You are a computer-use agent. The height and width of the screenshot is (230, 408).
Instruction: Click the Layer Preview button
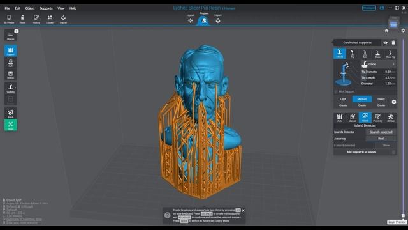[397, 222]
